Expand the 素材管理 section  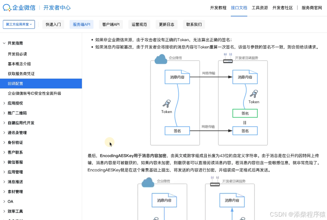point(4,192)
